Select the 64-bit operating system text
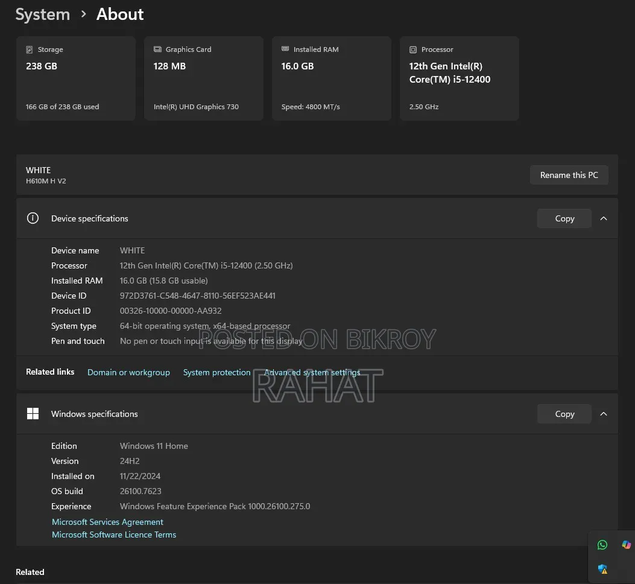Screen dimensions: 635x584 [x=205, y=325]
